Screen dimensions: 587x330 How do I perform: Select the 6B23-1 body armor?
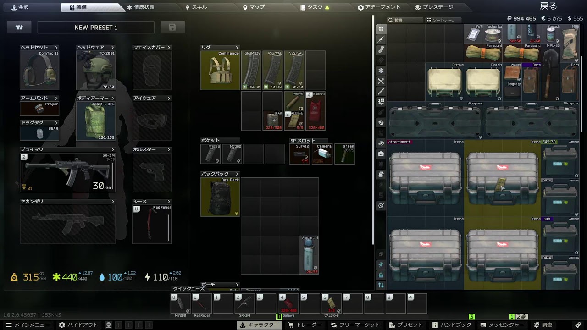(x=96, y=121)
